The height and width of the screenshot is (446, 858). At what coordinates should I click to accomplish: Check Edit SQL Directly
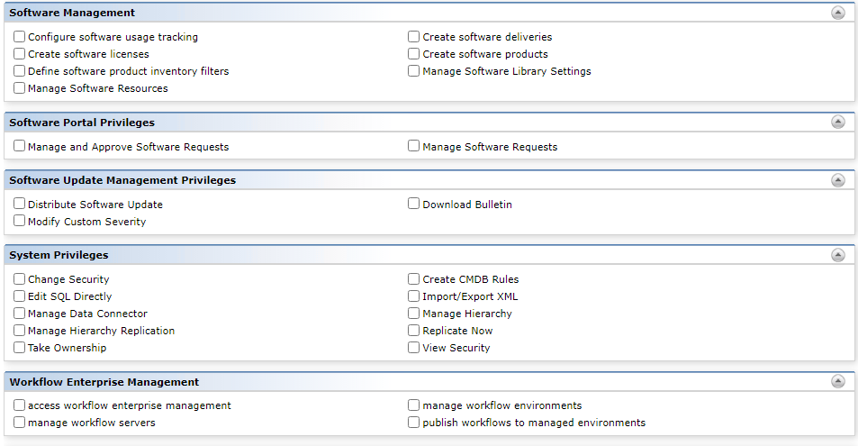click(19, 296)
